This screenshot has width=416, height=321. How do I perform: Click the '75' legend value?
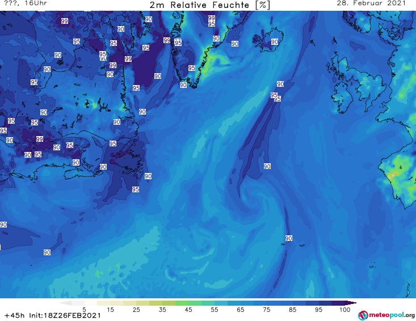[x=266, y=310]
